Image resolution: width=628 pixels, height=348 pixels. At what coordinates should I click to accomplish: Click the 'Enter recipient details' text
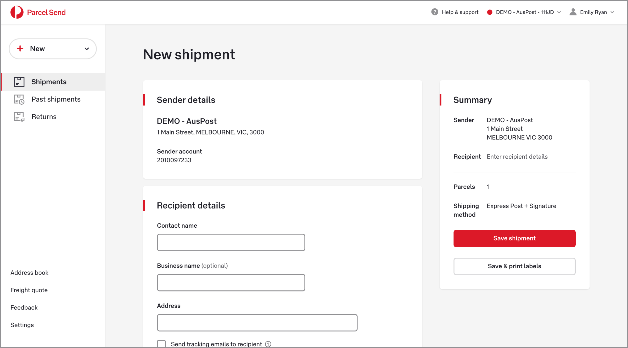[x=517, y=157]
